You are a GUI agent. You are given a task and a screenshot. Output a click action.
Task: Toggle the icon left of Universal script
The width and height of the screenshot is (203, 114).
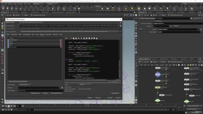click(x=9, y=47)
